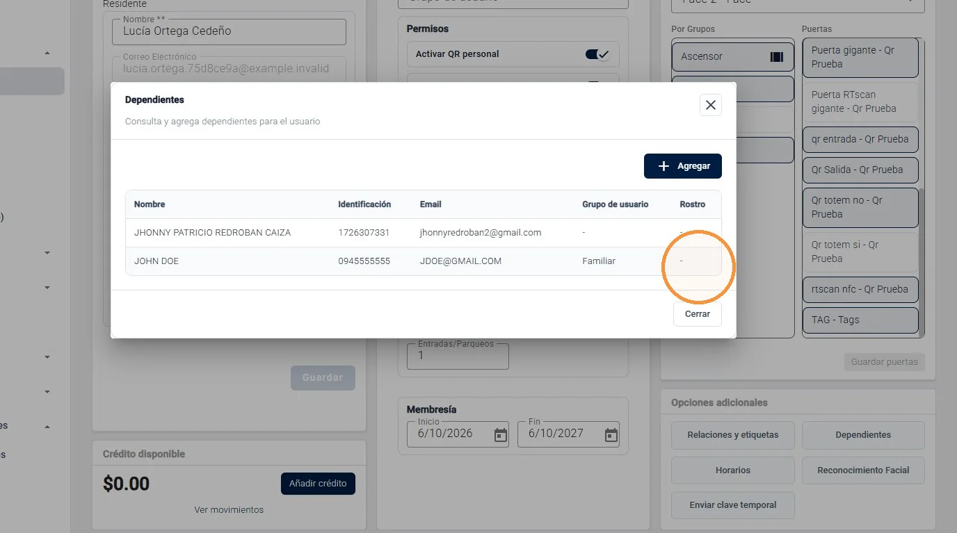Toggle the qr entrada - Qr Prueba door

click(x=860, y=139)
